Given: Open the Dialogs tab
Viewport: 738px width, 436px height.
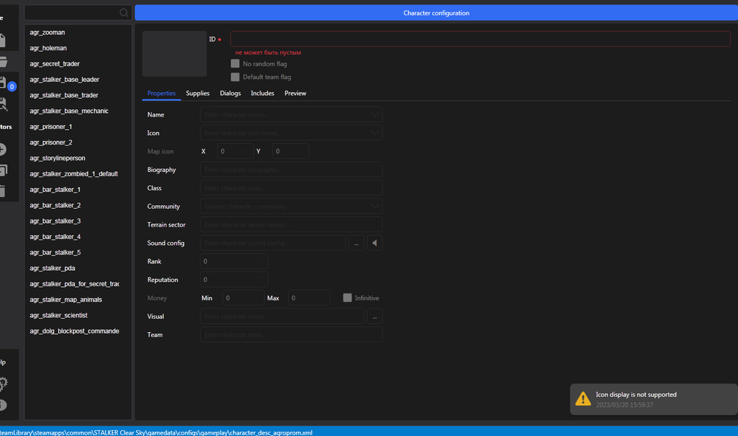Looking at the screenshot, I should click(x=230, y=93).
